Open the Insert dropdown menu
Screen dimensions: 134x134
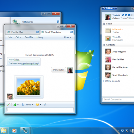pos(28,104)
